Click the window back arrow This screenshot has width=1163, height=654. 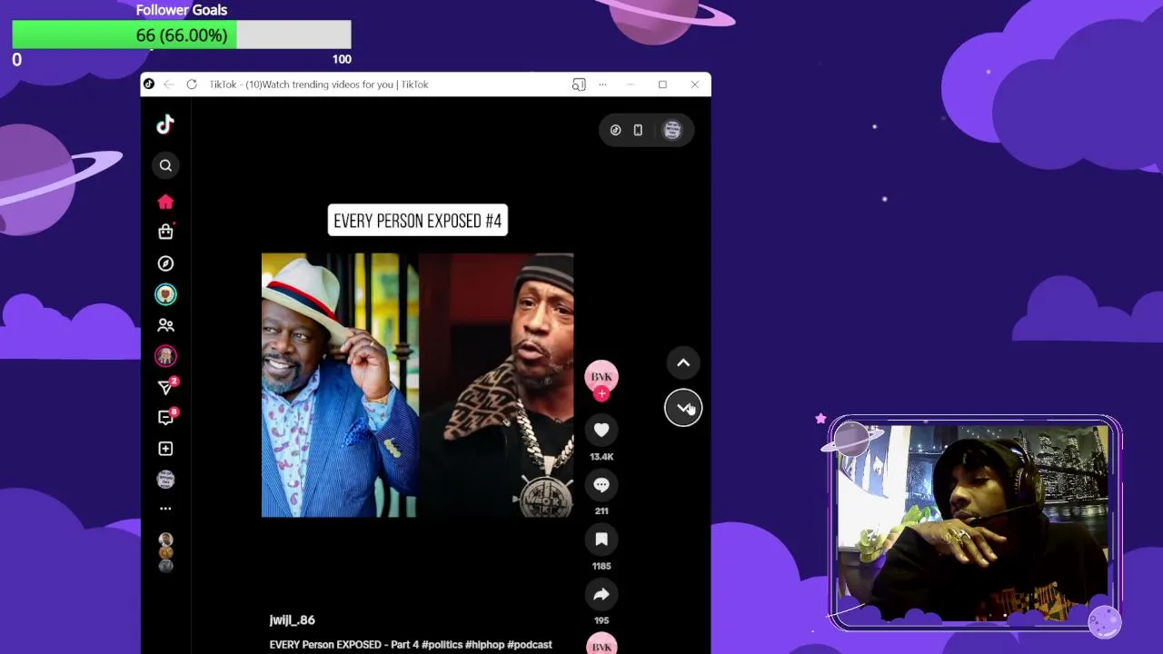169,84
